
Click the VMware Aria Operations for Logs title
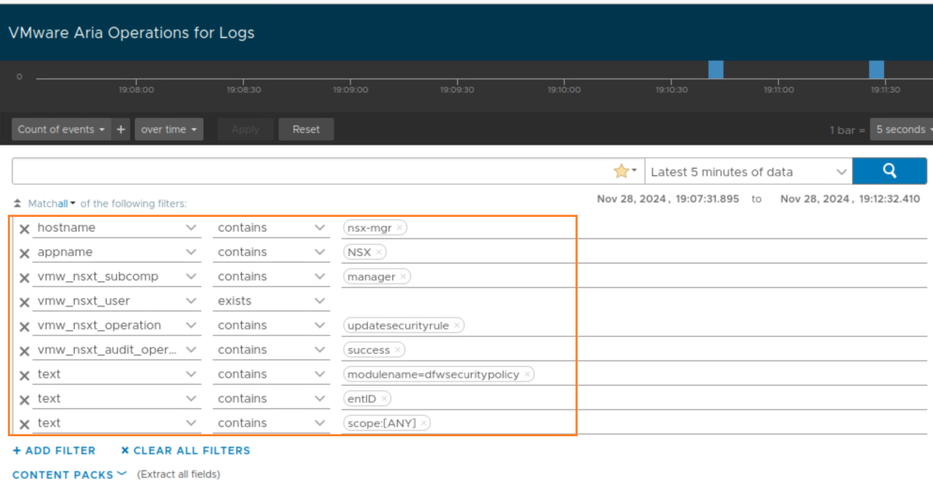click(x=131, y=33)
